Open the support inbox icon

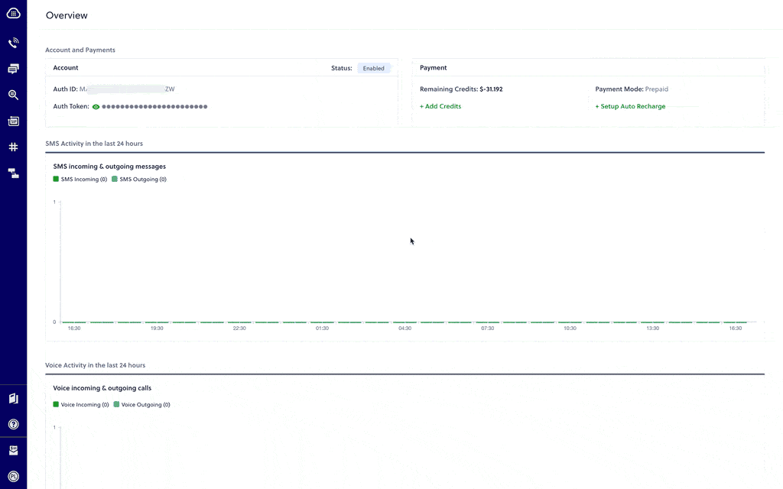pyautogui.click(x=13, y=449)
